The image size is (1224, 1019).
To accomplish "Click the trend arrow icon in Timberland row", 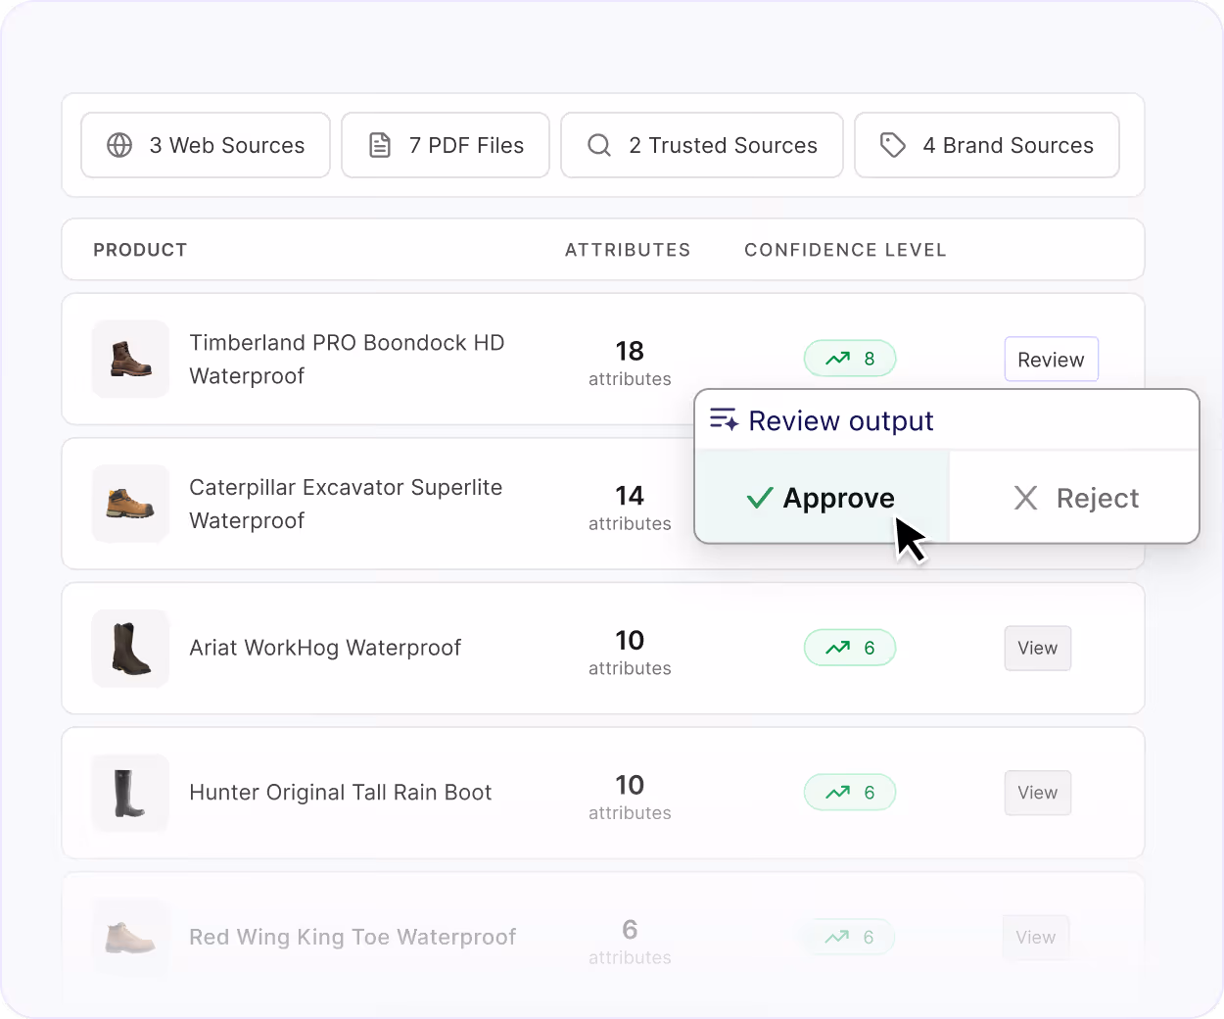I will pyautogui.click(x=837, y=359).
